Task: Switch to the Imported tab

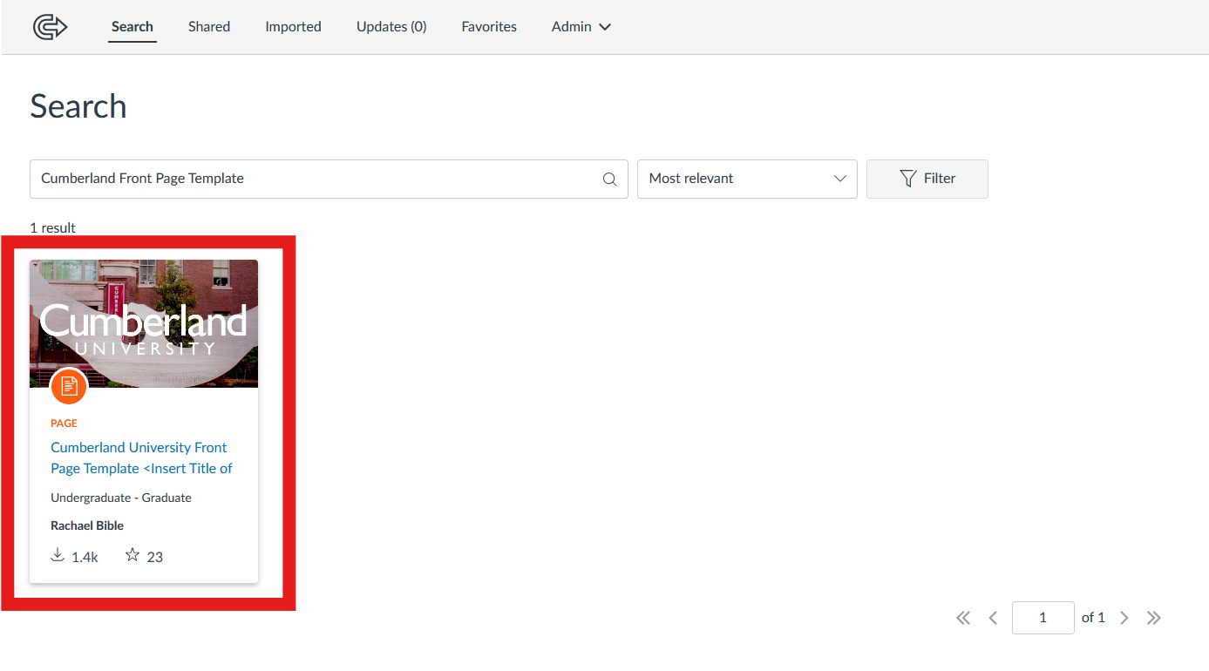Action: 293,27
